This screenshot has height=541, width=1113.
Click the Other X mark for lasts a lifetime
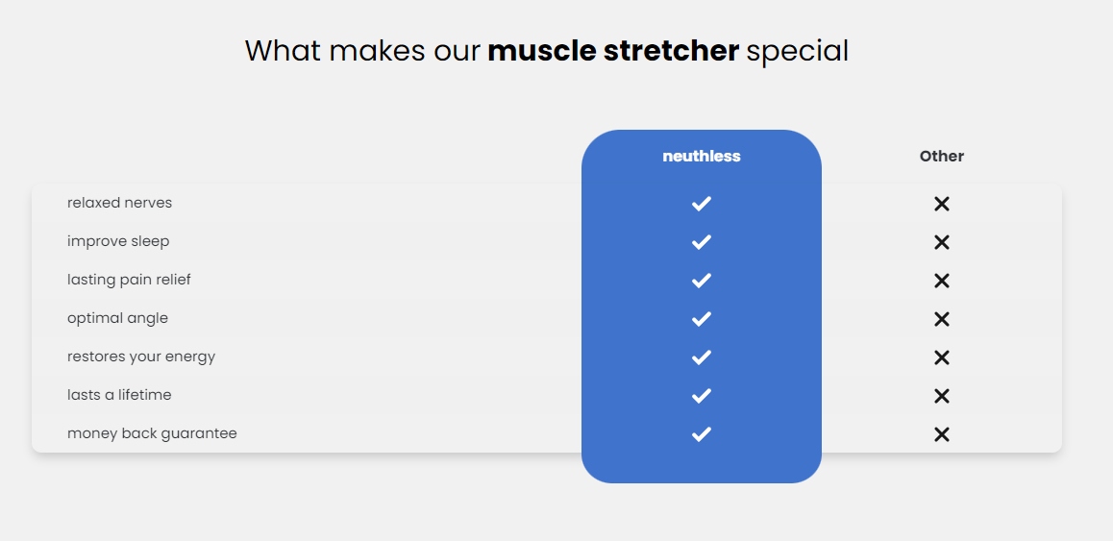[x=942, y=396]
